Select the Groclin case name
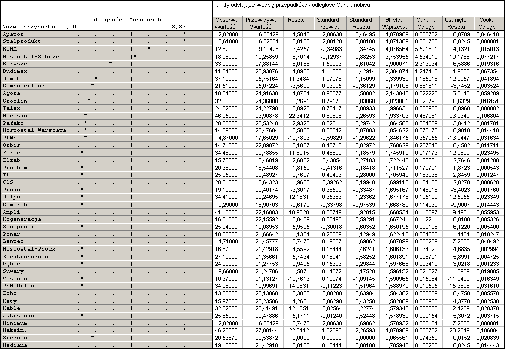505x349 pixels. coord(15,101)
